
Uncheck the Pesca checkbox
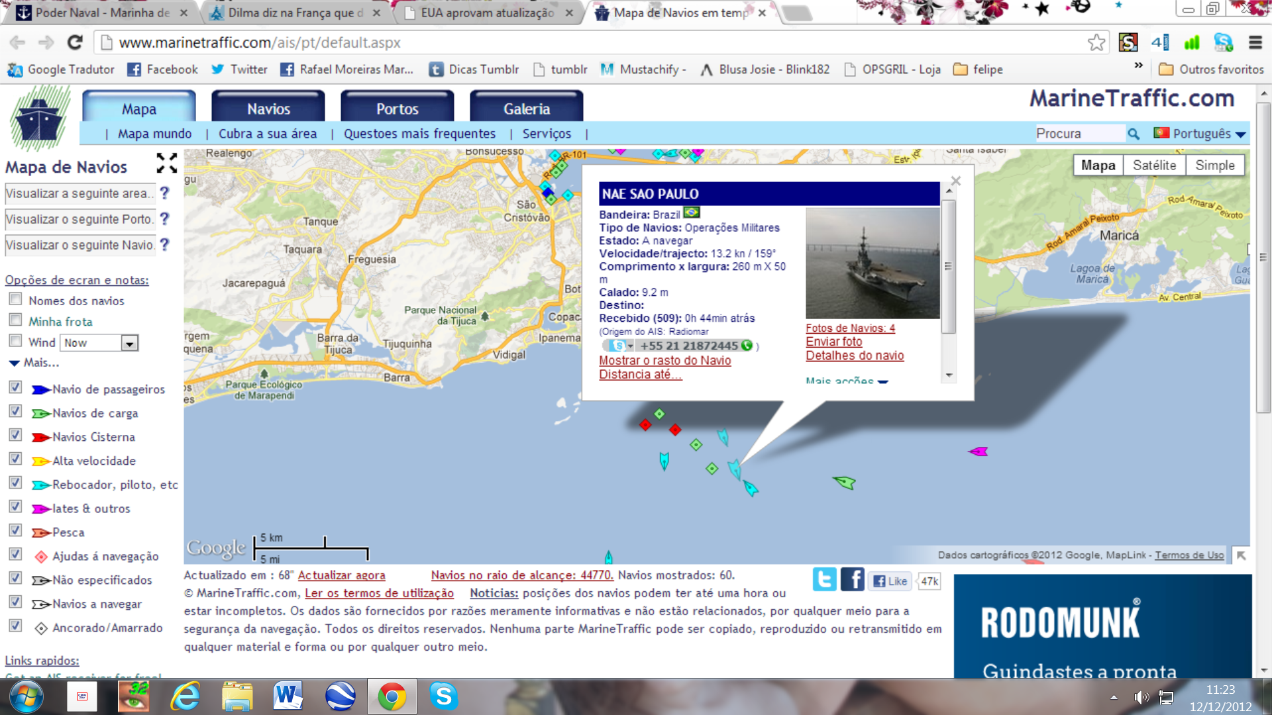[15, 530]
